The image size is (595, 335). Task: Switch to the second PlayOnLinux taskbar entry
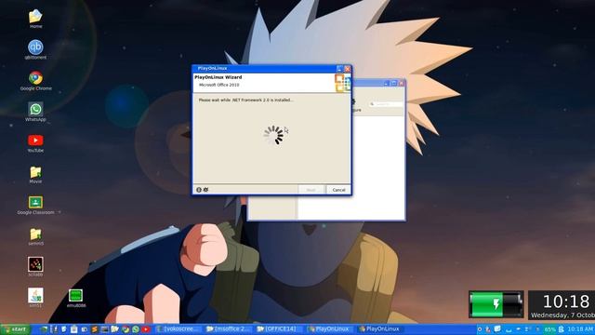(381, 328)
